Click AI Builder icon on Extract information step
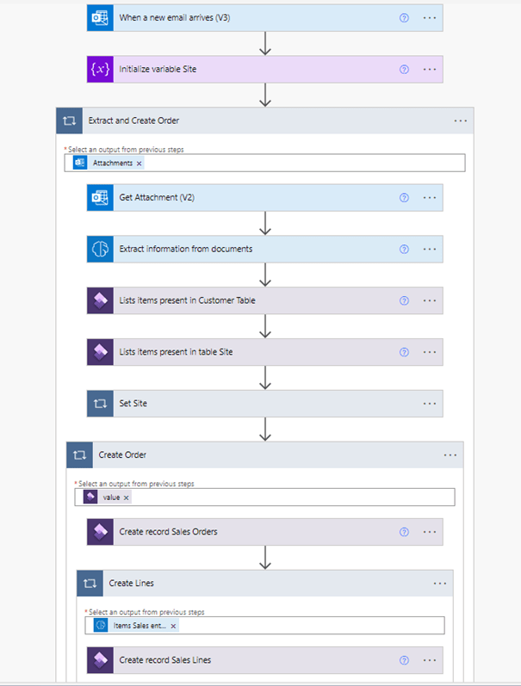Image resolution: width=521 pixels, height=686 pixels. click(101, 250)
